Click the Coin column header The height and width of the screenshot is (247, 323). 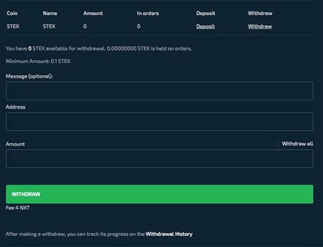click(12, 13)
